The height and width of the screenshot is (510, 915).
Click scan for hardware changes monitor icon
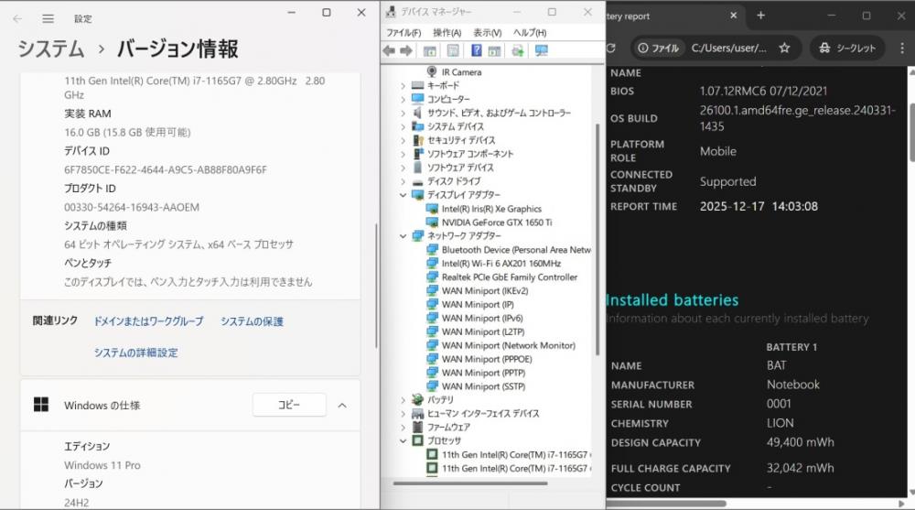tap(542, 51)
